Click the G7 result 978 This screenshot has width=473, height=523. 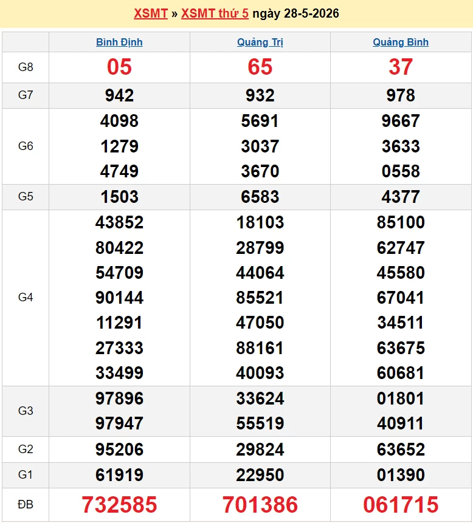pos(401,95)
